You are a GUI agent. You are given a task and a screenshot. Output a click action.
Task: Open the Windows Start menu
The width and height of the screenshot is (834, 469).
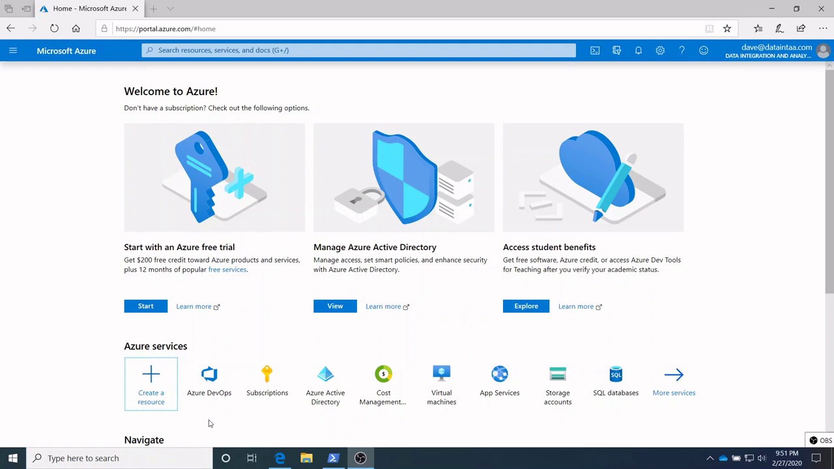pos(13,458)
